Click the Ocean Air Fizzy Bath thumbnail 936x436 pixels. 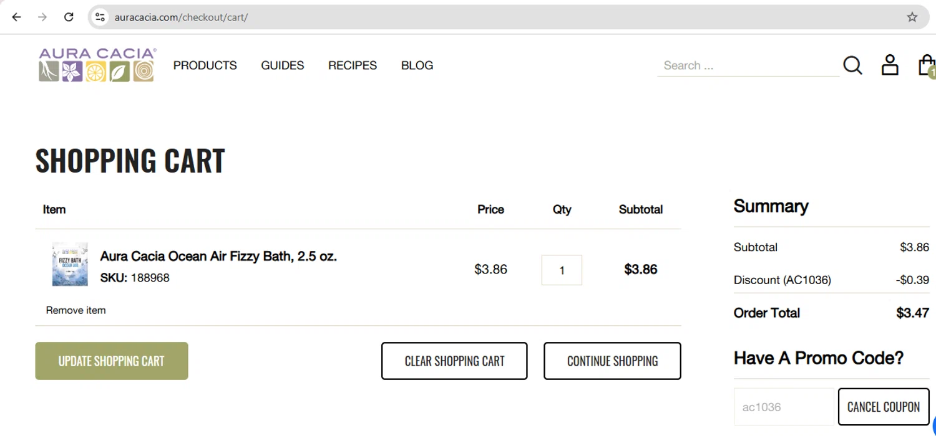[70, 264]
